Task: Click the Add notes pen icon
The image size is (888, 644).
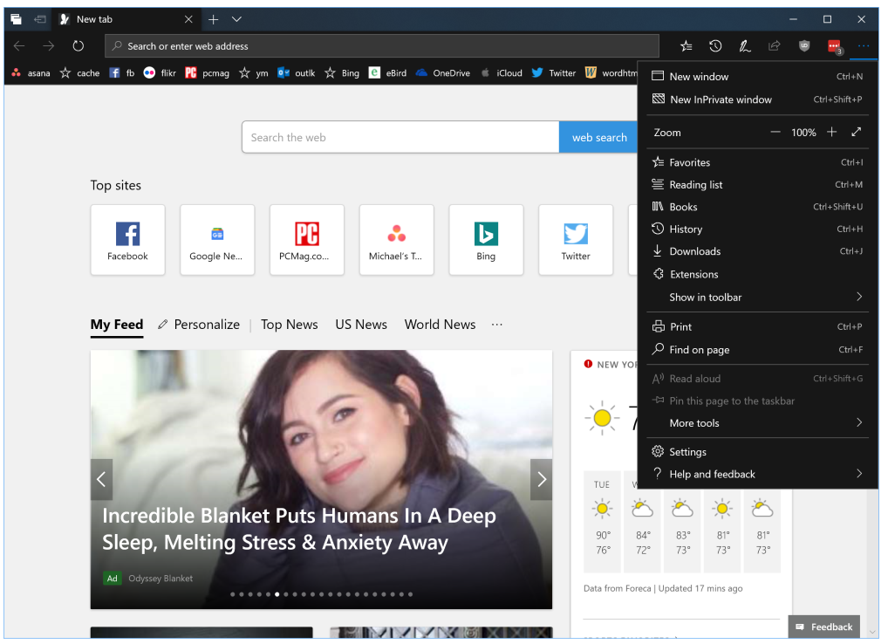Action: pyautogui.click(x=745, y=46)
